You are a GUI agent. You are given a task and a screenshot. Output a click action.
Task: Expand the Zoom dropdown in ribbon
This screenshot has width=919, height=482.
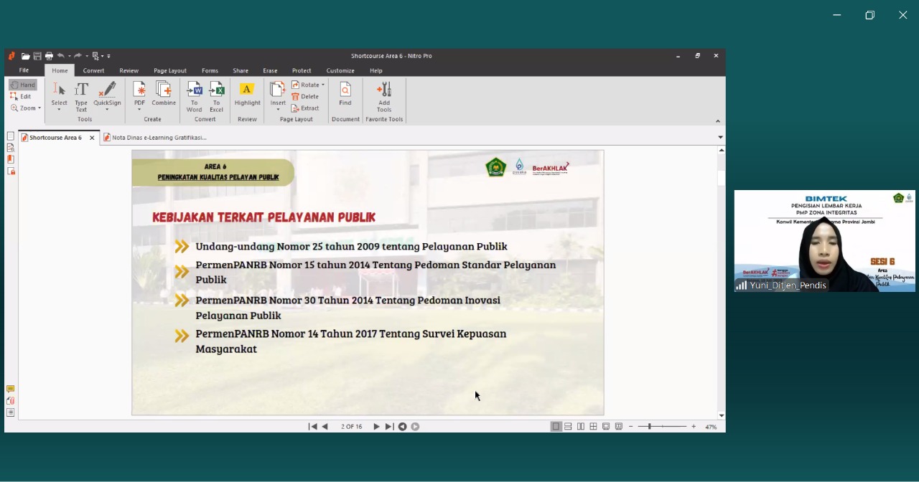tap(27, 108)
